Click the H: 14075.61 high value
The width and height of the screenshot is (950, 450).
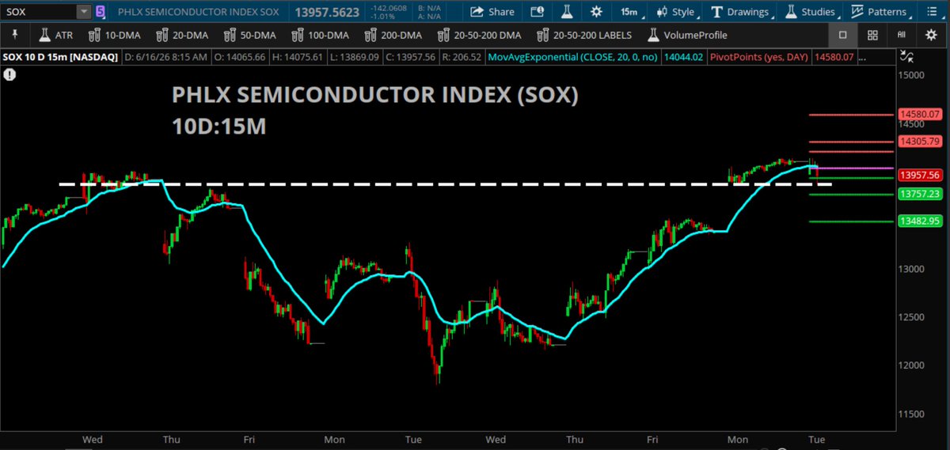pyautogui.click(x=299, y=58)
